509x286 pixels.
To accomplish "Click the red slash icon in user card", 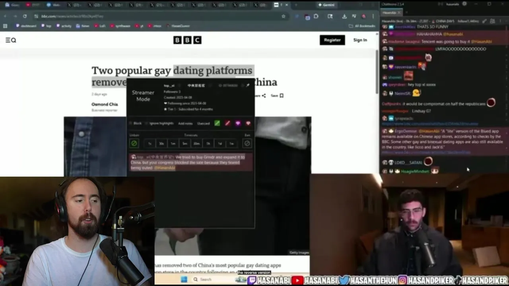I will point(227,123).
